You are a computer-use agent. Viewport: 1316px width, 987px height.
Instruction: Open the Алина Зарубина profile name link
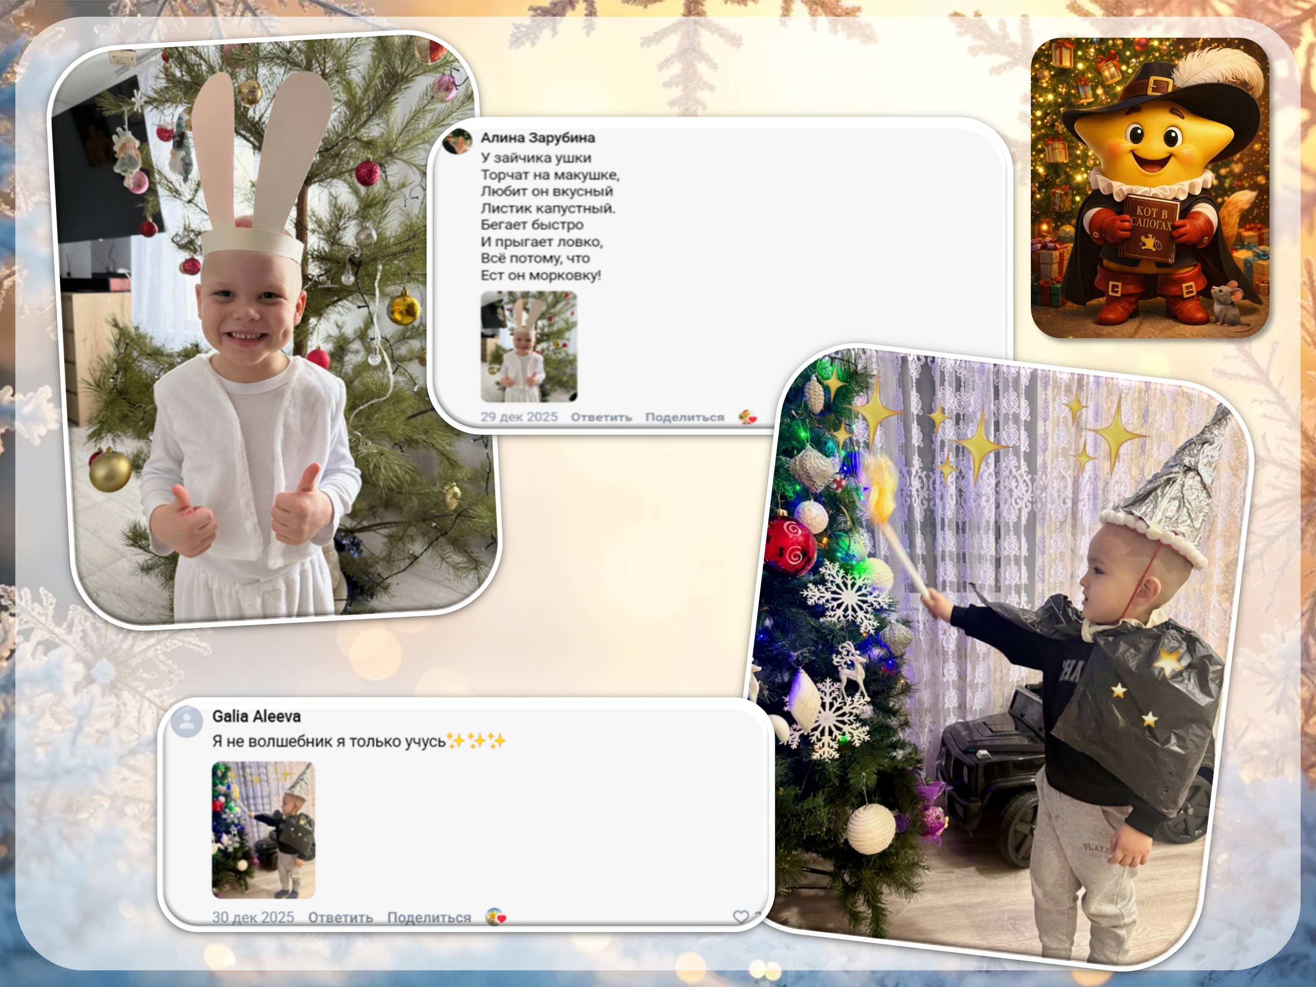[537, 137]
